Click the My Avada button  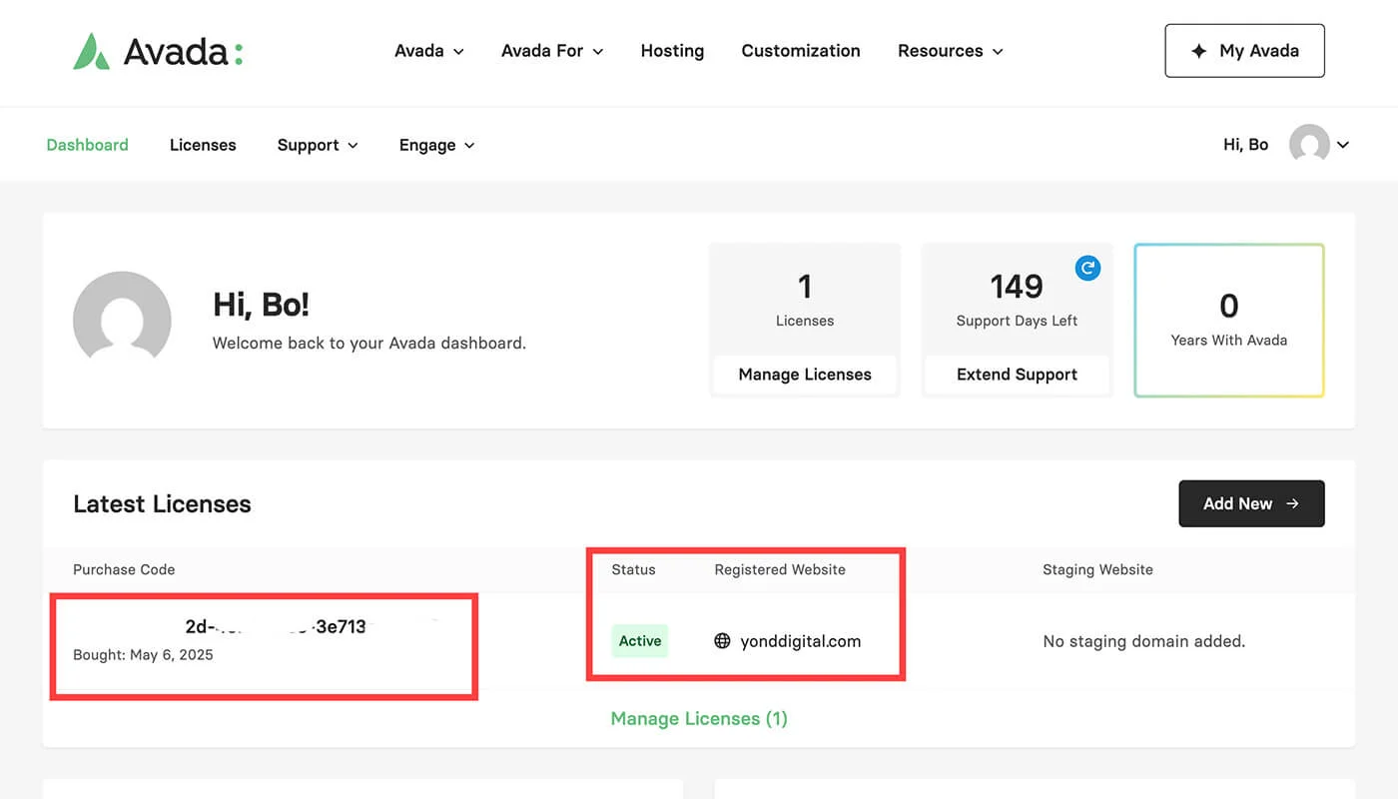(x=1244, y=51)
